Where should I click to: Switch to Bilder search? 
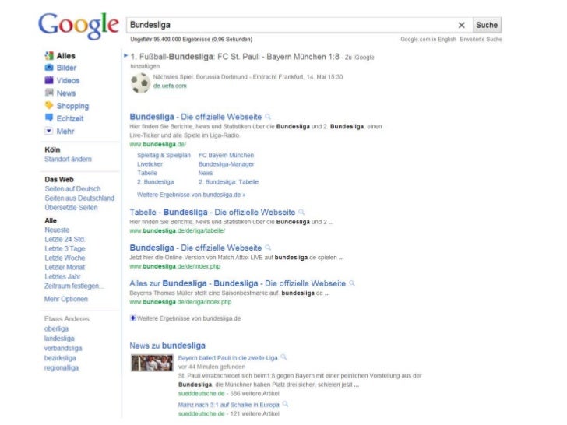[x=66, y=68]
